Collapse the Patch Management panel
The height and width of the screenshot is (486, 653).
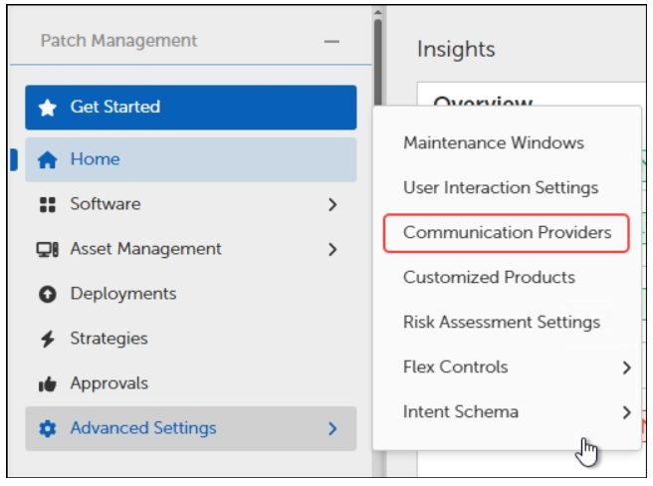[331, 42]
